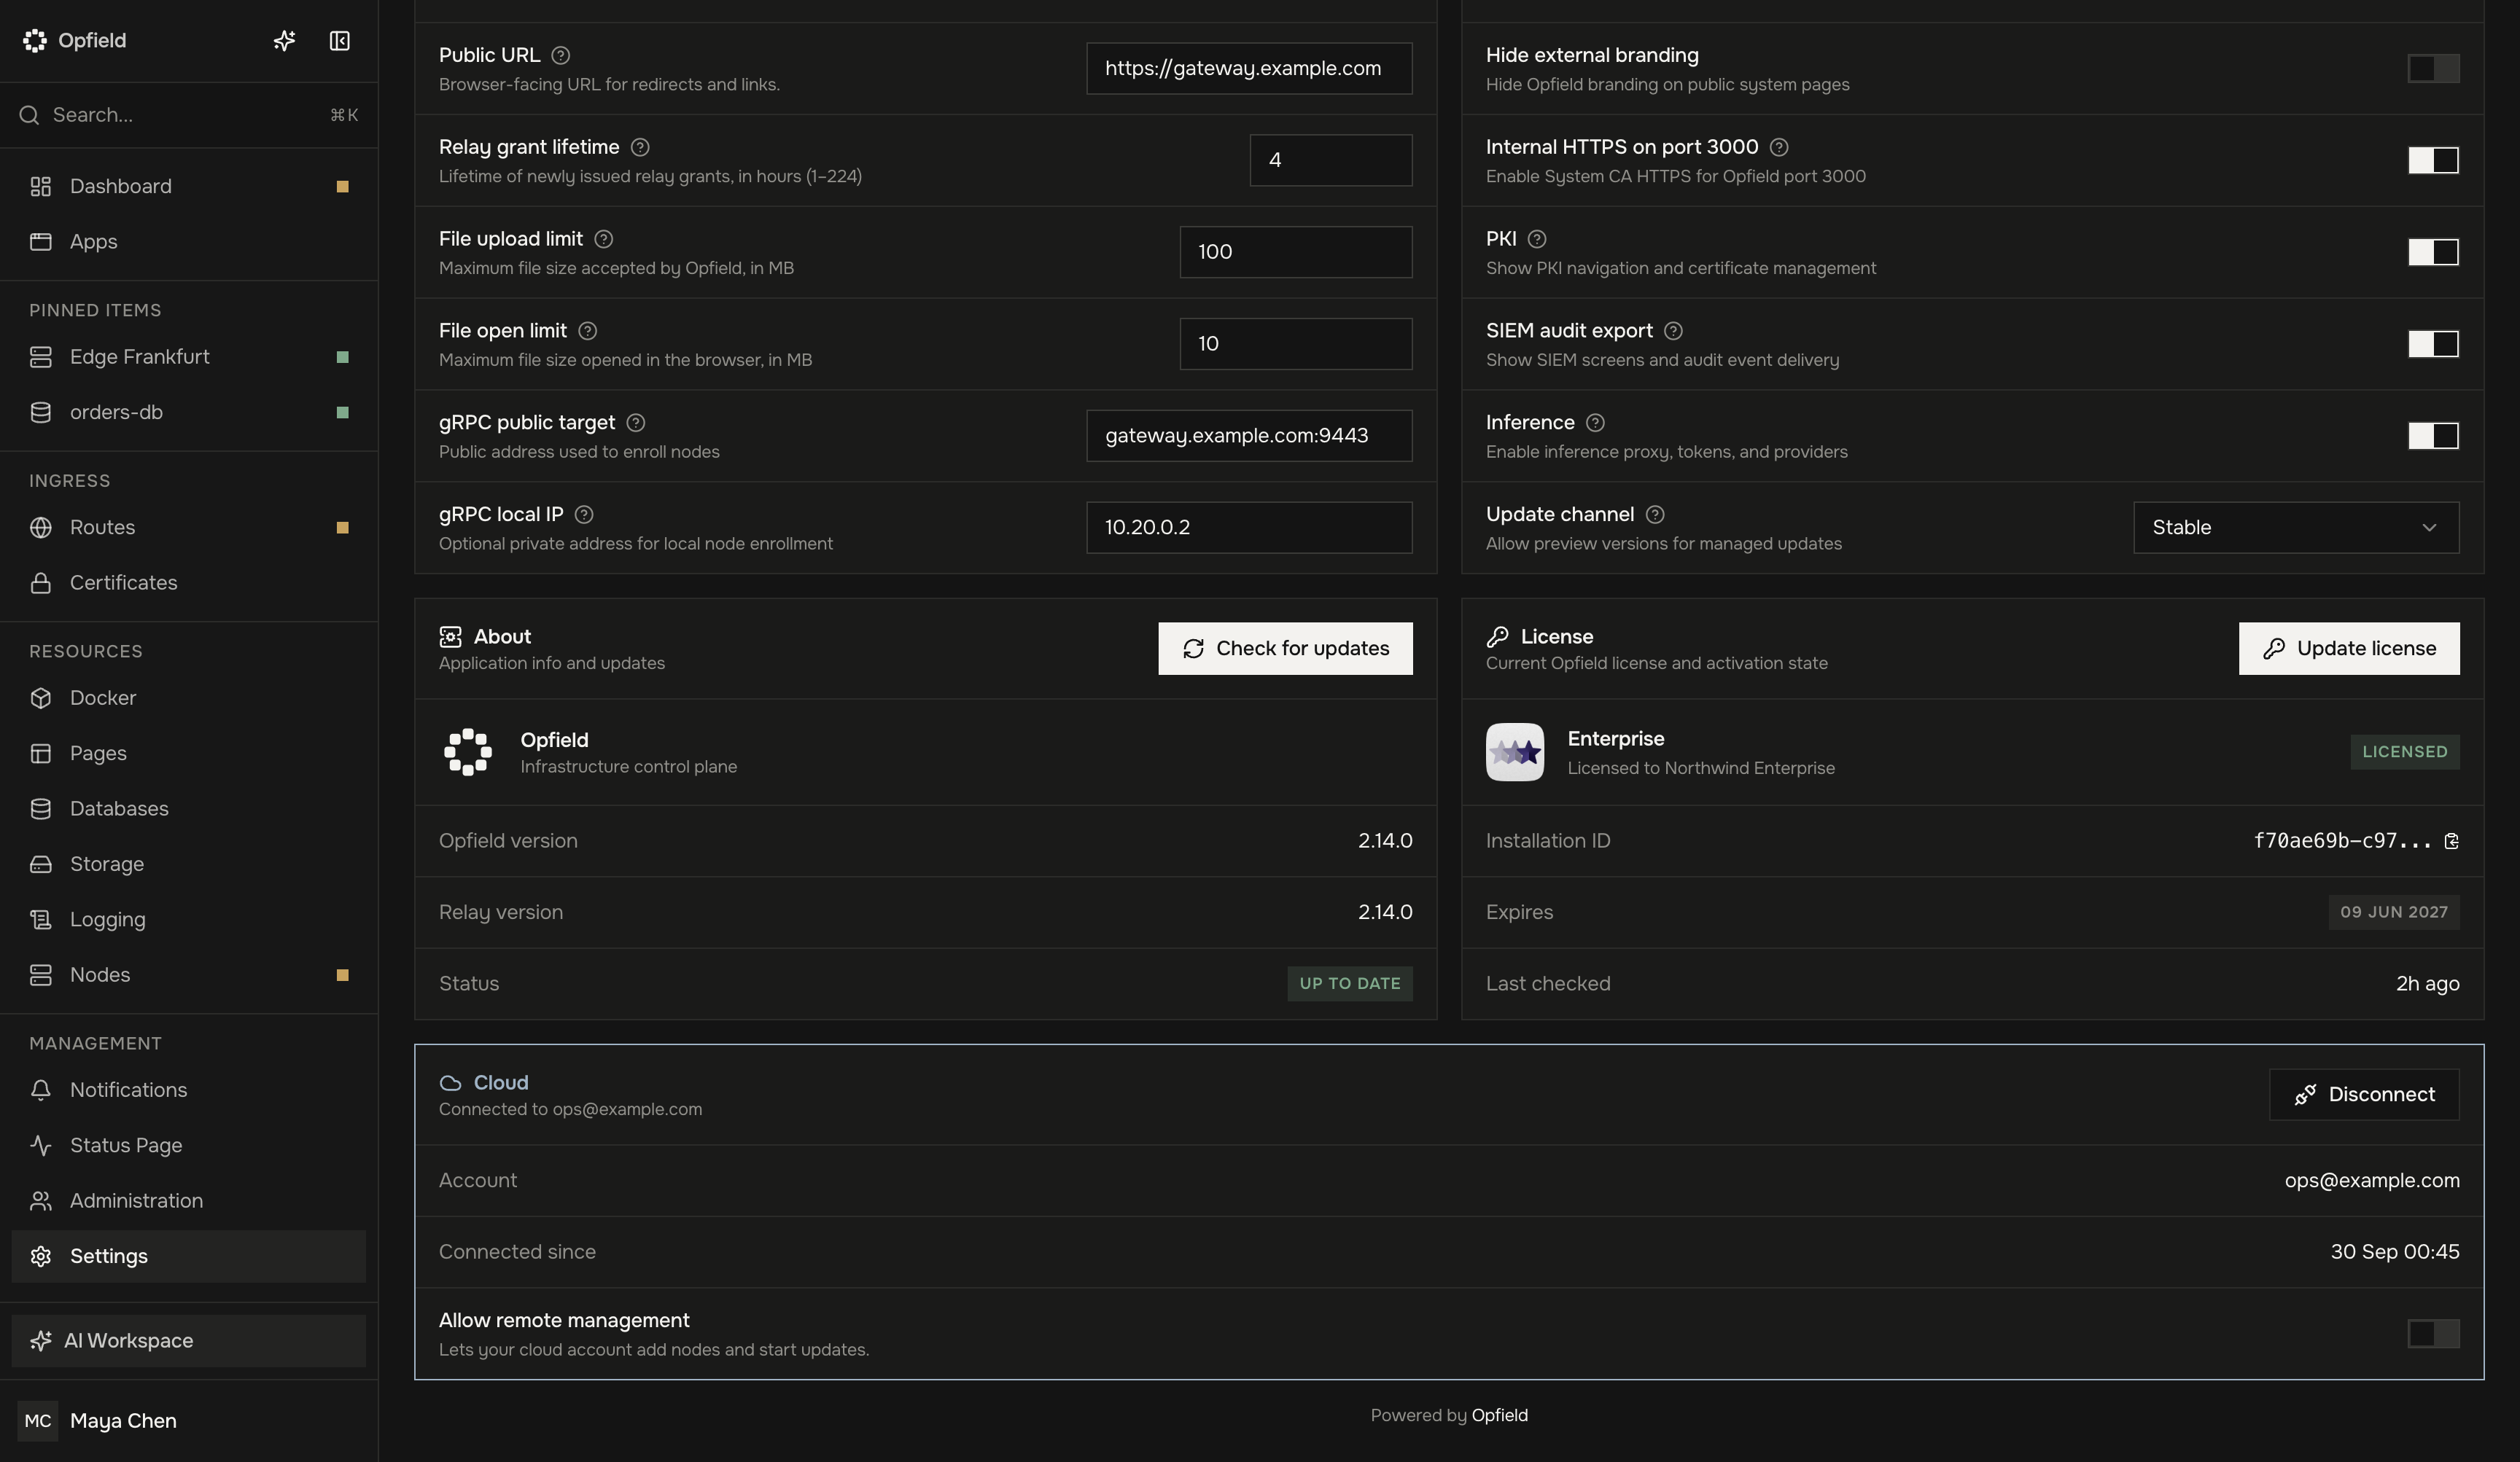Click Check for updates button
Viewport: 2520px width, 1462px height.
click(x=1285, y=649)
